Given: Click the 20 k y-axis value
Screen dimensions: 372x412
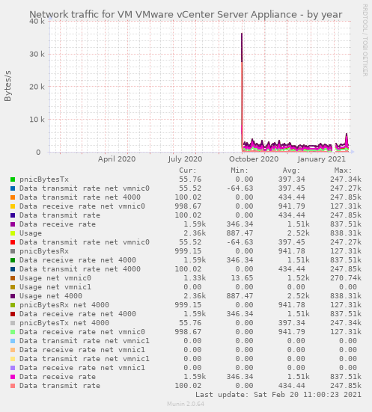Looking at the screenshot, I should click(x=37, y=87).
